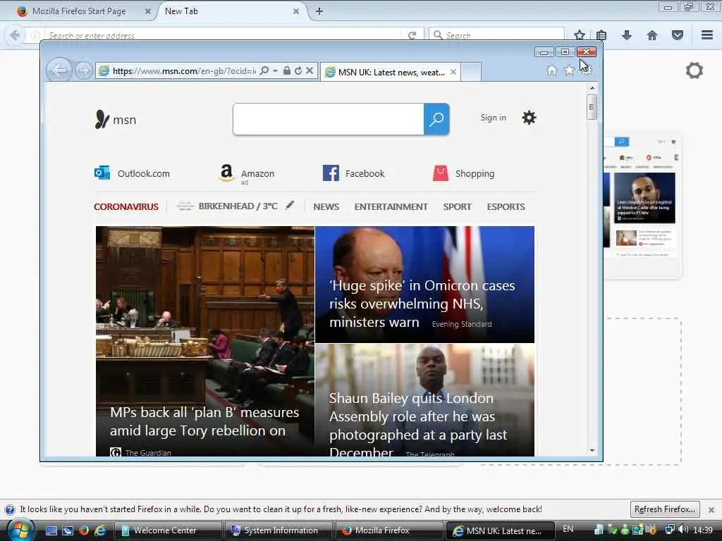722x541 pixels.
Task: Click the EN language indicator
Action: click(x=568, y=529)
